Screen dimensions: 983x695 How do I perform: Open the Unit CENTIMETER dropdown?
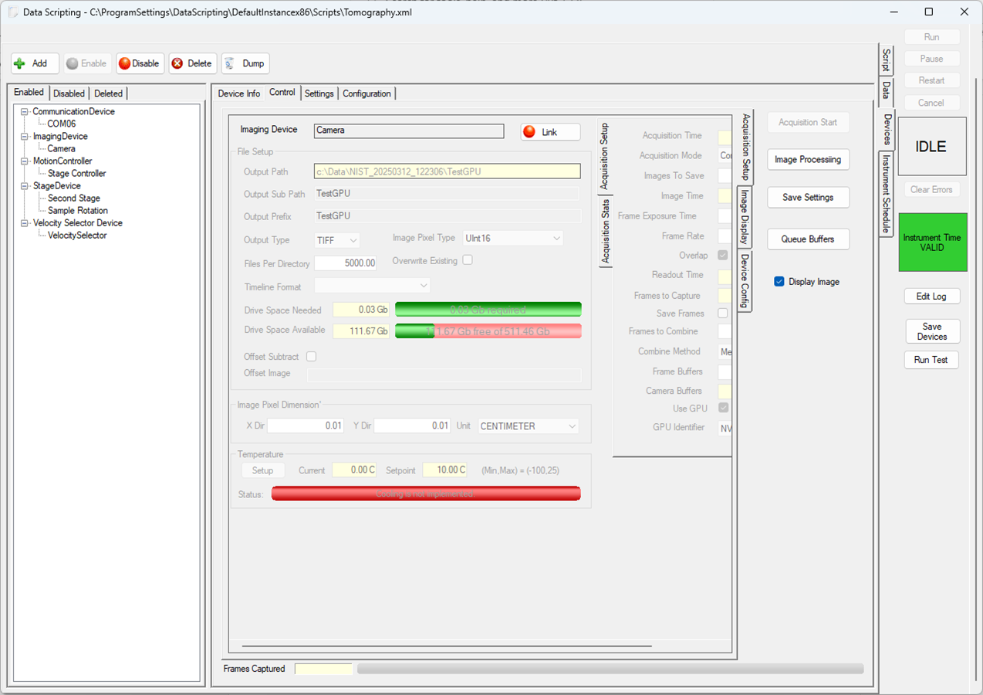529,426
